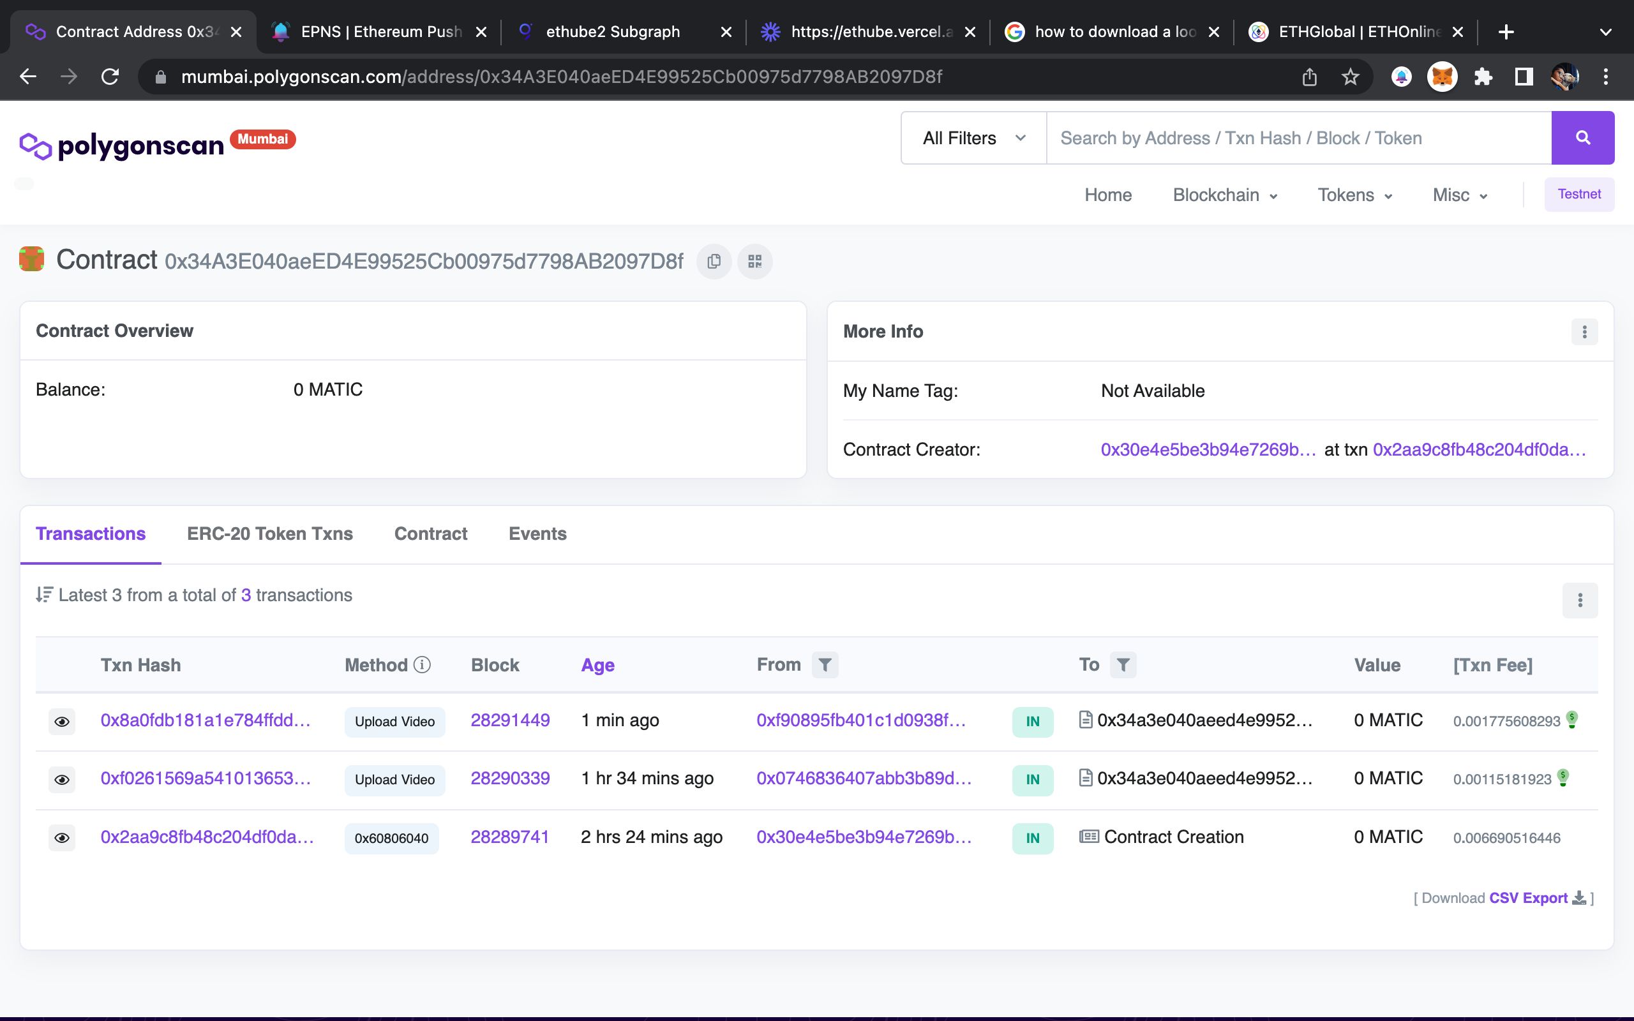Expand the Tokens navigation dropdown
The width and height of the screenshot is (1634, 1021).
[1356, 194]
